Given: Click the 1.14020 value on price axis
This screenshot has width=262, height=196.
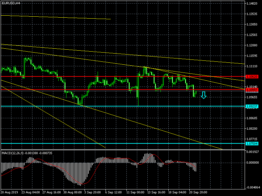Looking at the screenshot, I should [252, 4].
